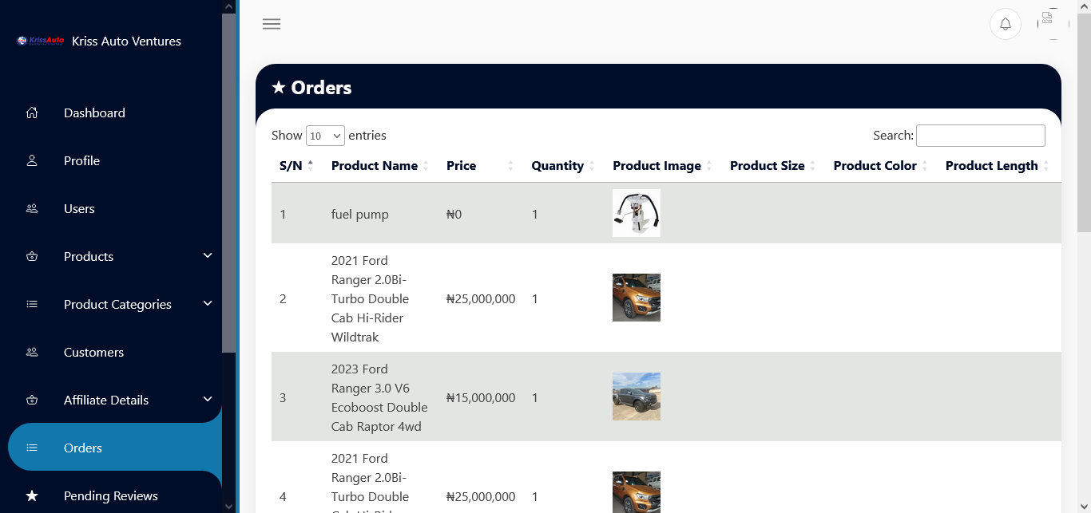
Task: Click the grey Ford Raptor thumbnail in row 3
Action: tap(637, 397)
